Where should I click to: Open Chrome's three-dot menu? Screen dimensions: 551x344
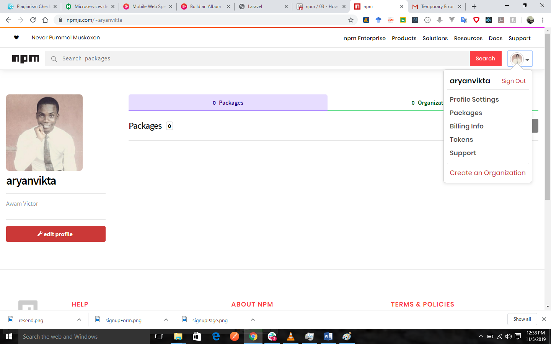coord(543,20)
